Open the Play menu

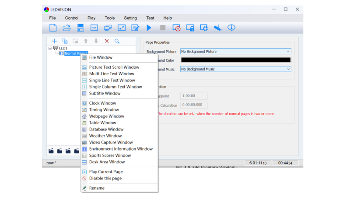click(91, 18)
